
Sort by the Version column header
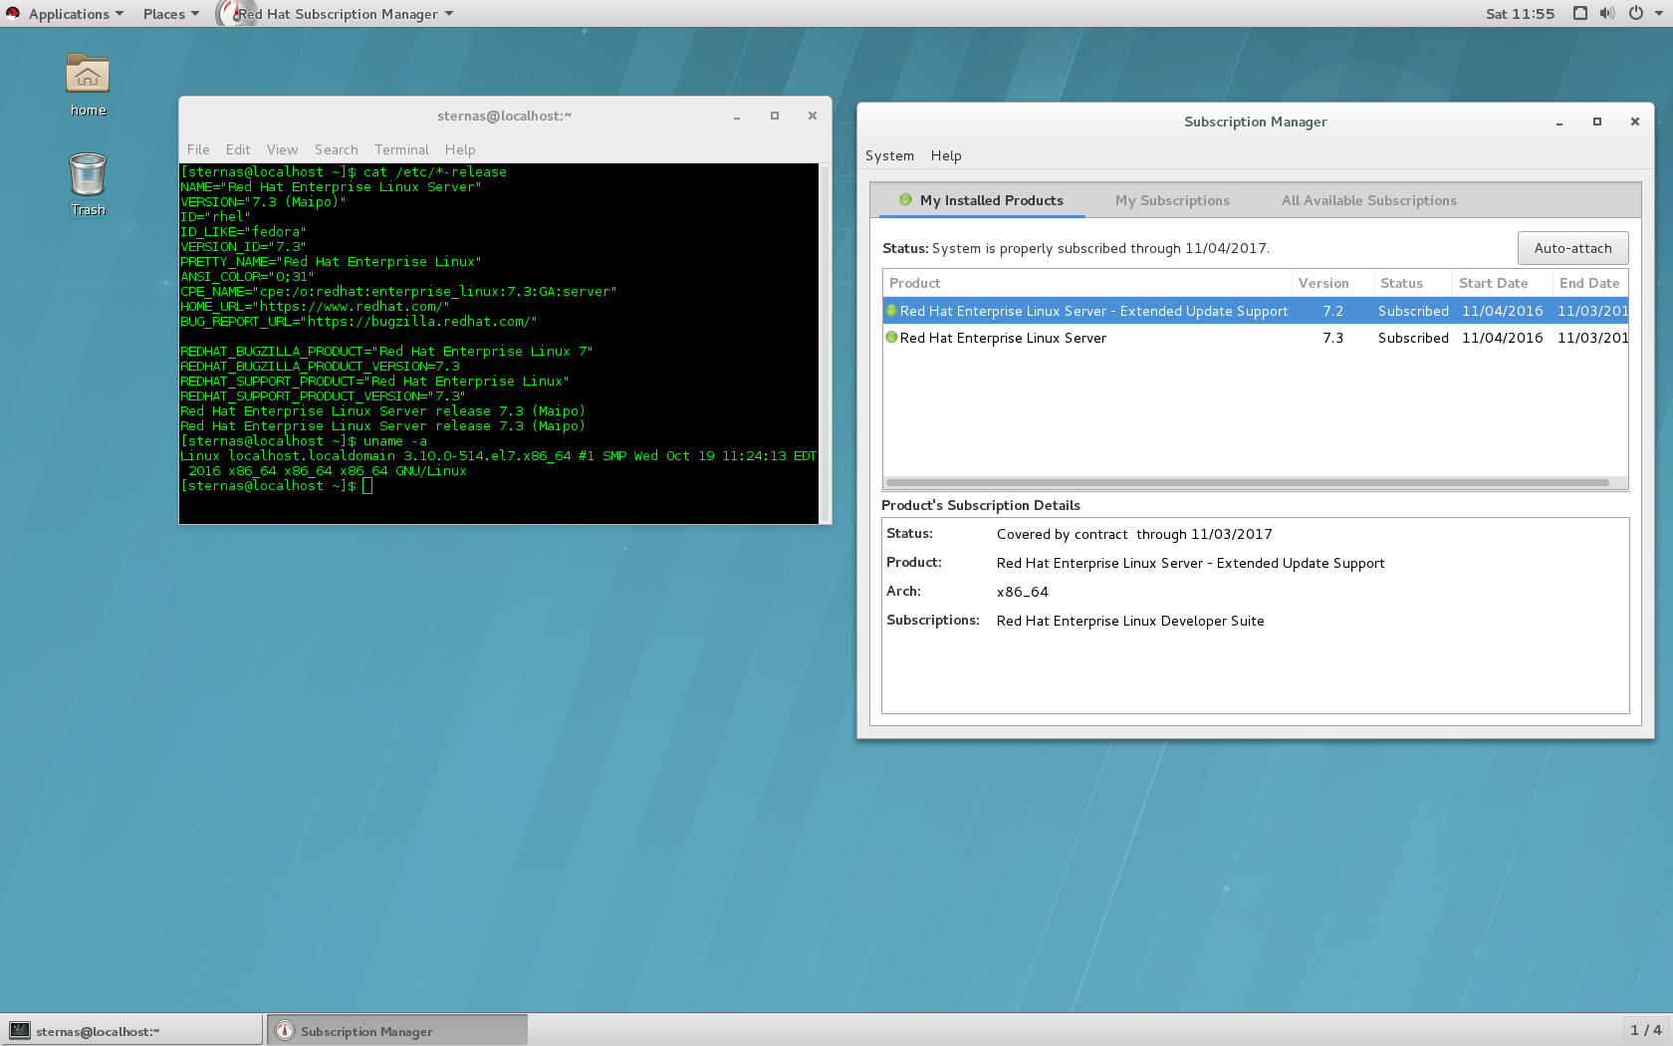click(1332, 283)
